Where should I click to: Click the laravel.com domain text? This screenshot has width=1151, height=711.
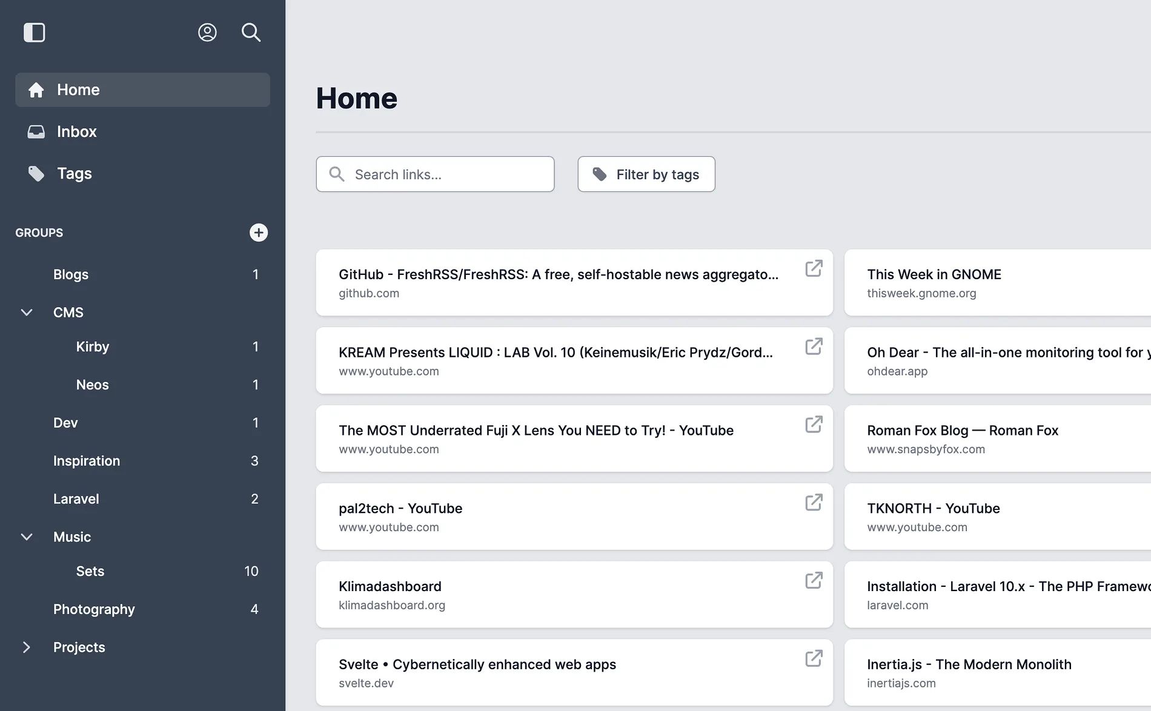(x=897, y=605)
